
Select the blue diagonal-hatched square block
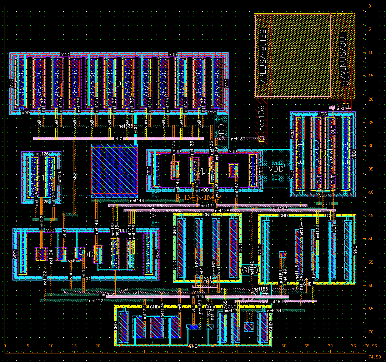(114, 171)
